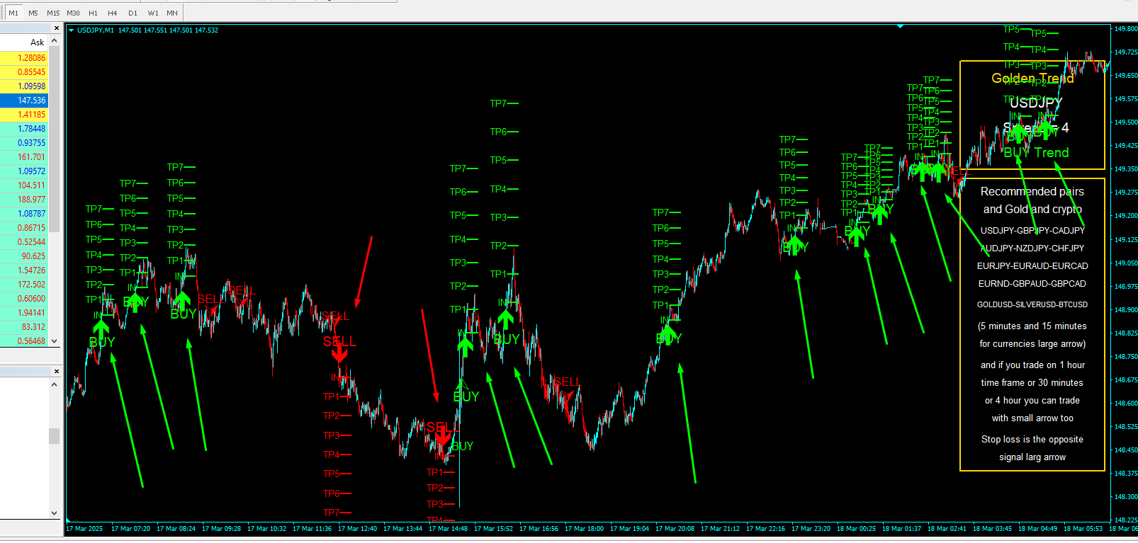Change chart period to H4
This screenshot has width=1138, height=543.
(x=113, y=13)
